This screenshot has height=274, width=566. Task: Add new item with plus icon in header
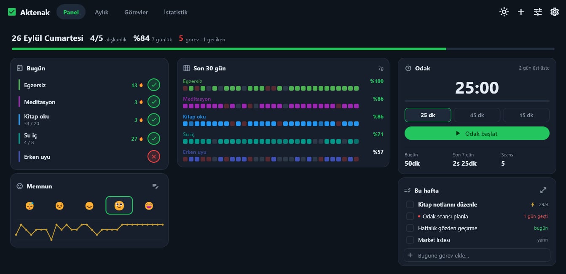(521, 12)
